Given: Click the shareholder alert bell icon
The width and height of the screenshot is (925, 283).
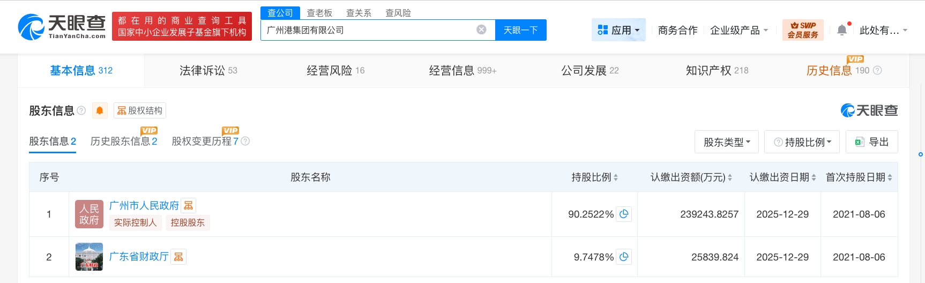Looking at the screenshot, I should 100,110.
